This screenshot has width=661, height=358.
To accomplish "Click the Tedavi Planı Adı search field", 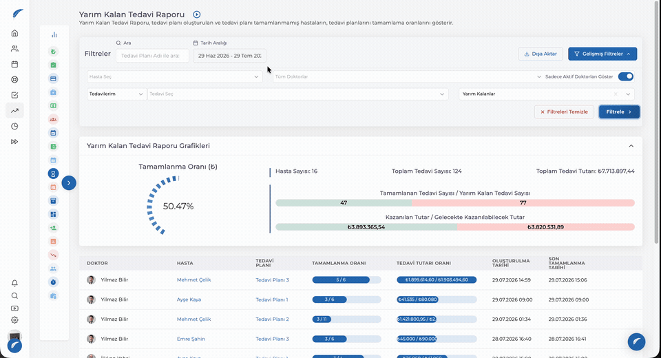I will click(x=152, y=56).
